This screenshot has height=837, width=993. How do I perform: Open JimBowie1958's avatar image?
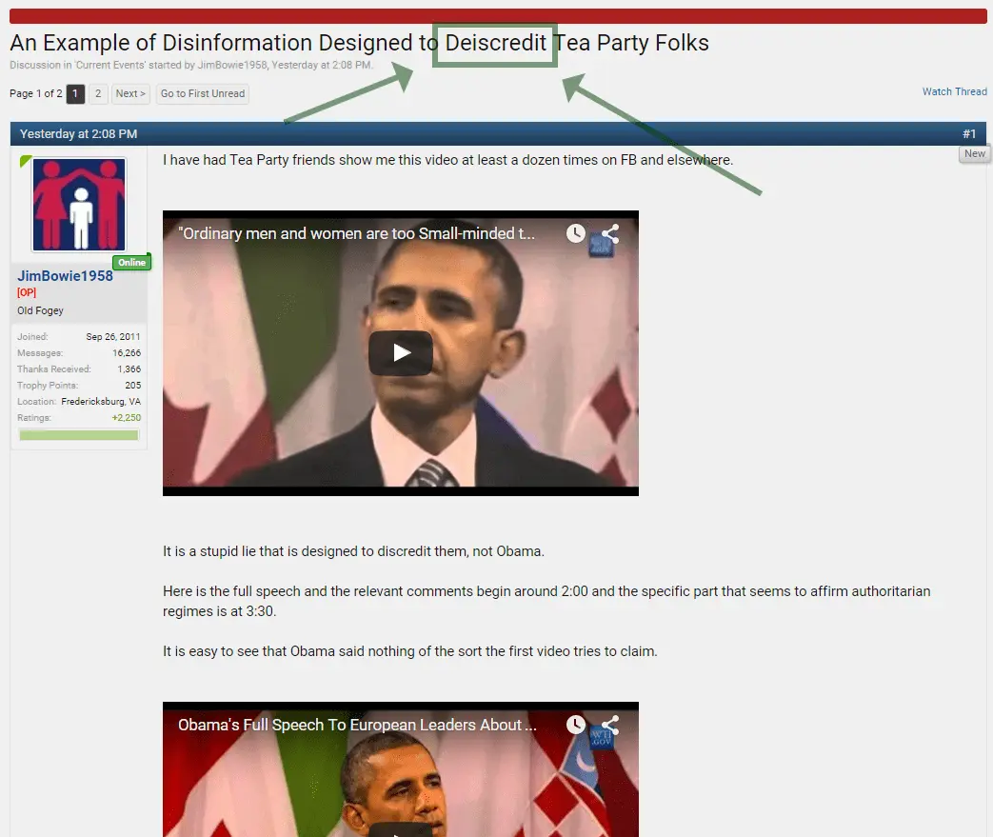click(x=79, y=204)
